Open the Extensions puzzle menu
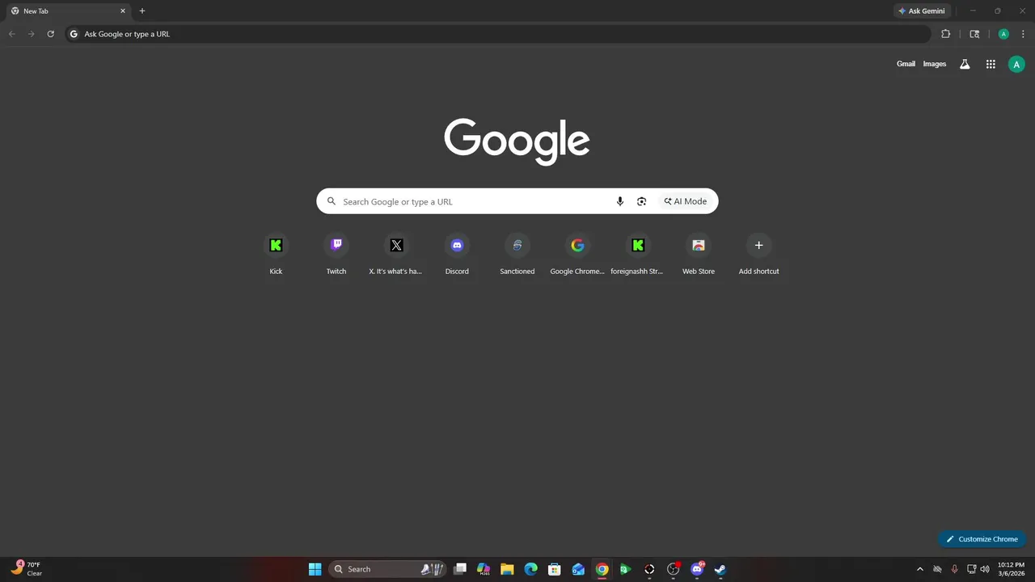The width and height of the screenshot is (1035, 582). click(945, 34)
